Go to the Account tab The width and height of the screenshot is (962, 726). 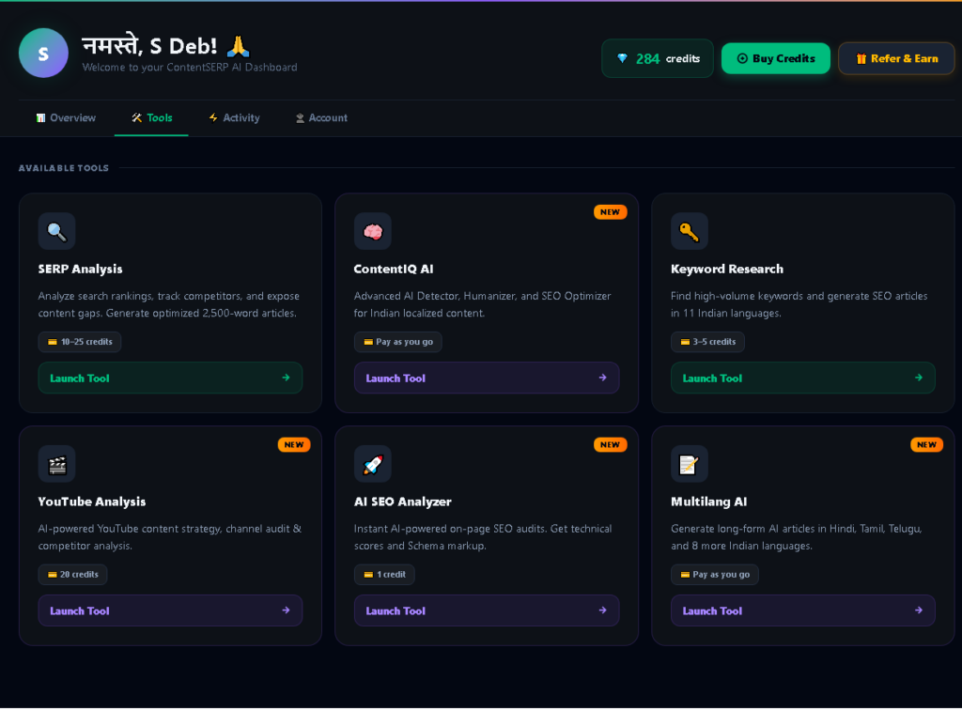[321, 117]
